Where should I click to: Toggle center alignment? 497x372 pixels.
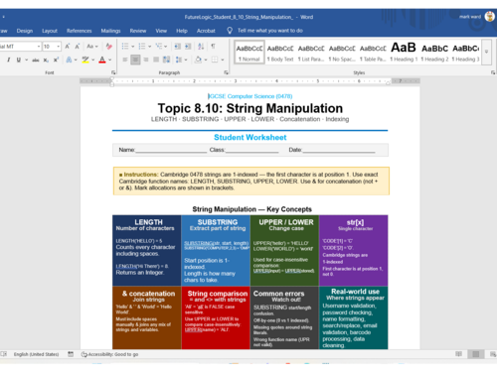coord(135,60)
